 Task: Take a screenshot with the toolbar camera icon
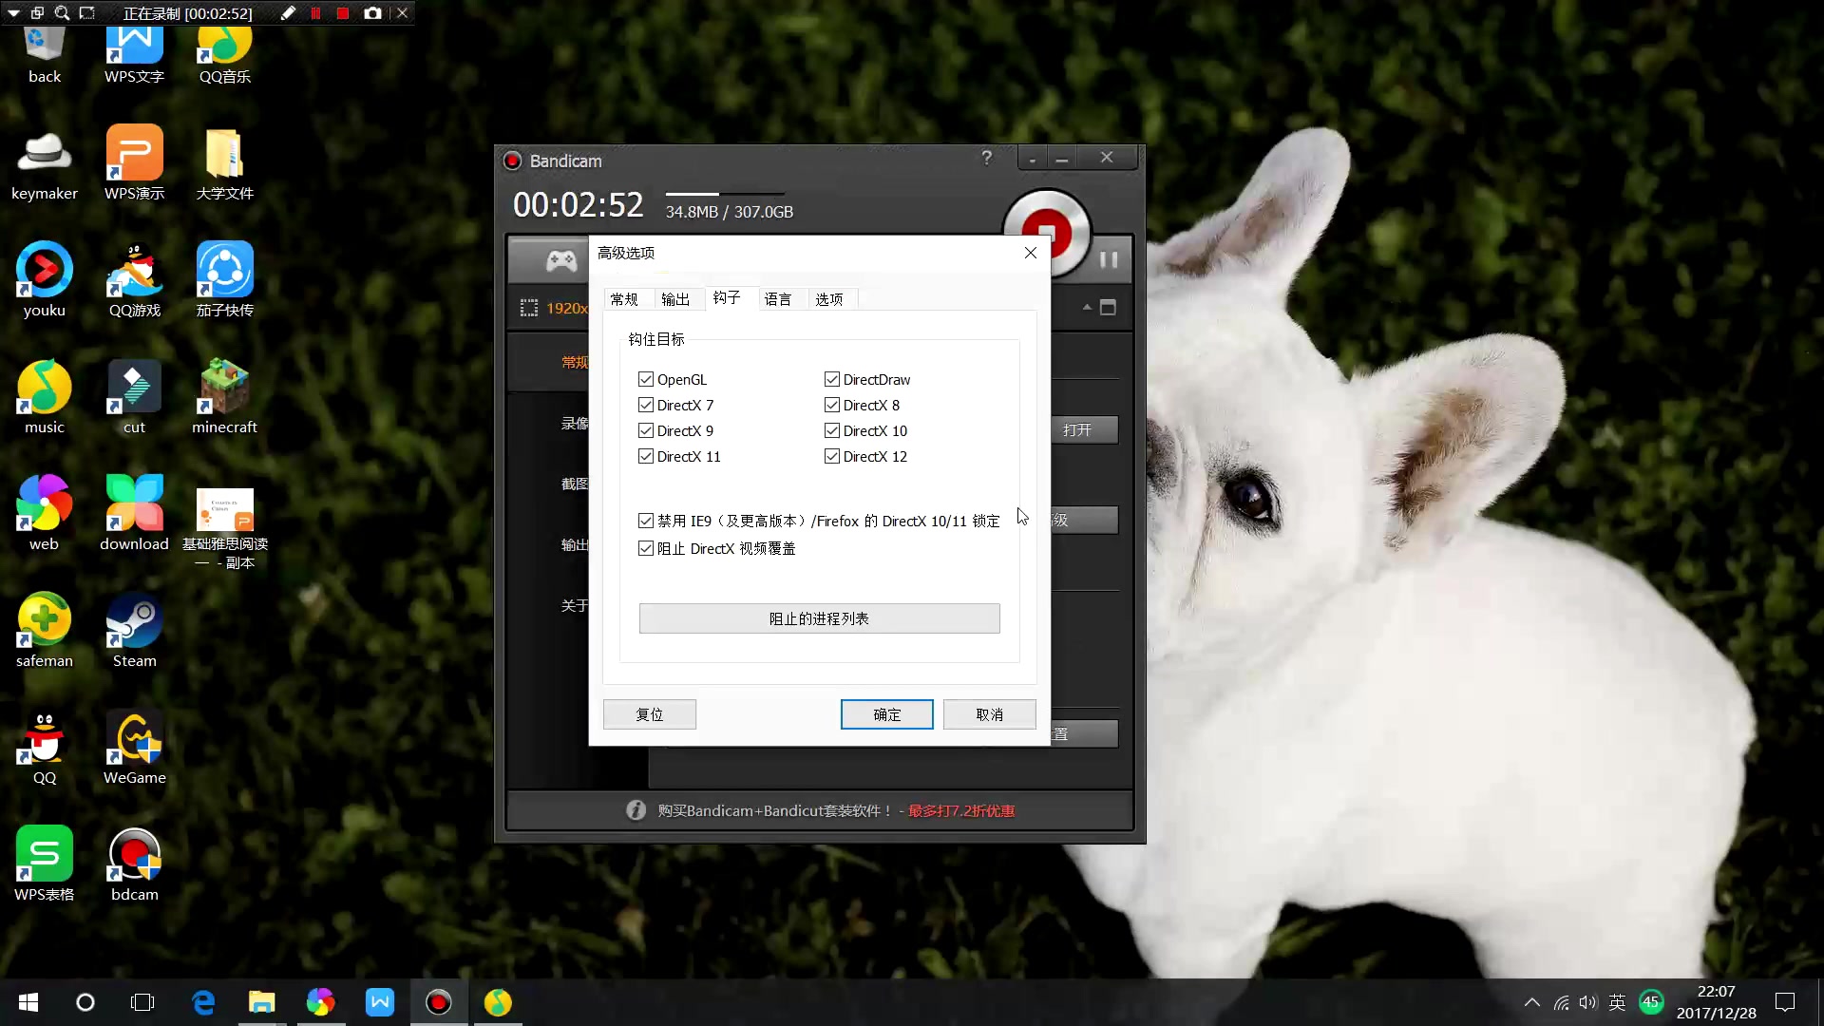372,13
